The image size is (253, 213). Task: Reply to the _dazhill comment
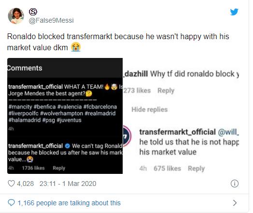click(166, 91)
